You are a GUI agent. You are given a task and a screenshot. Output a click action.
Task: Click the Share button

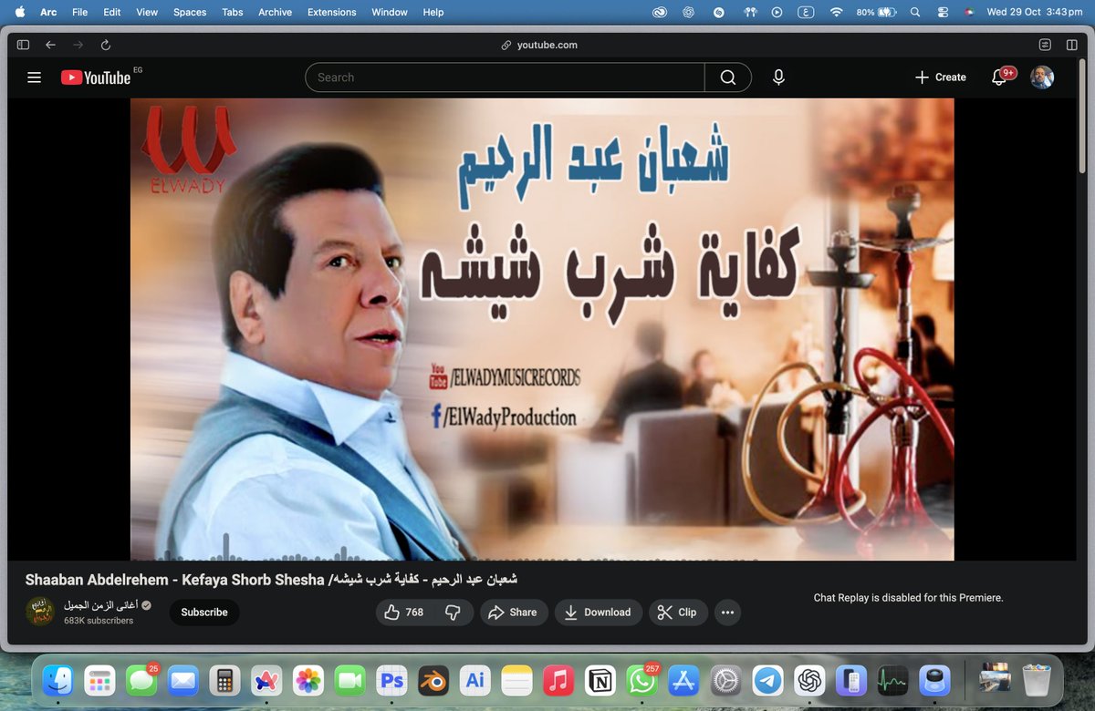(513, 613)
